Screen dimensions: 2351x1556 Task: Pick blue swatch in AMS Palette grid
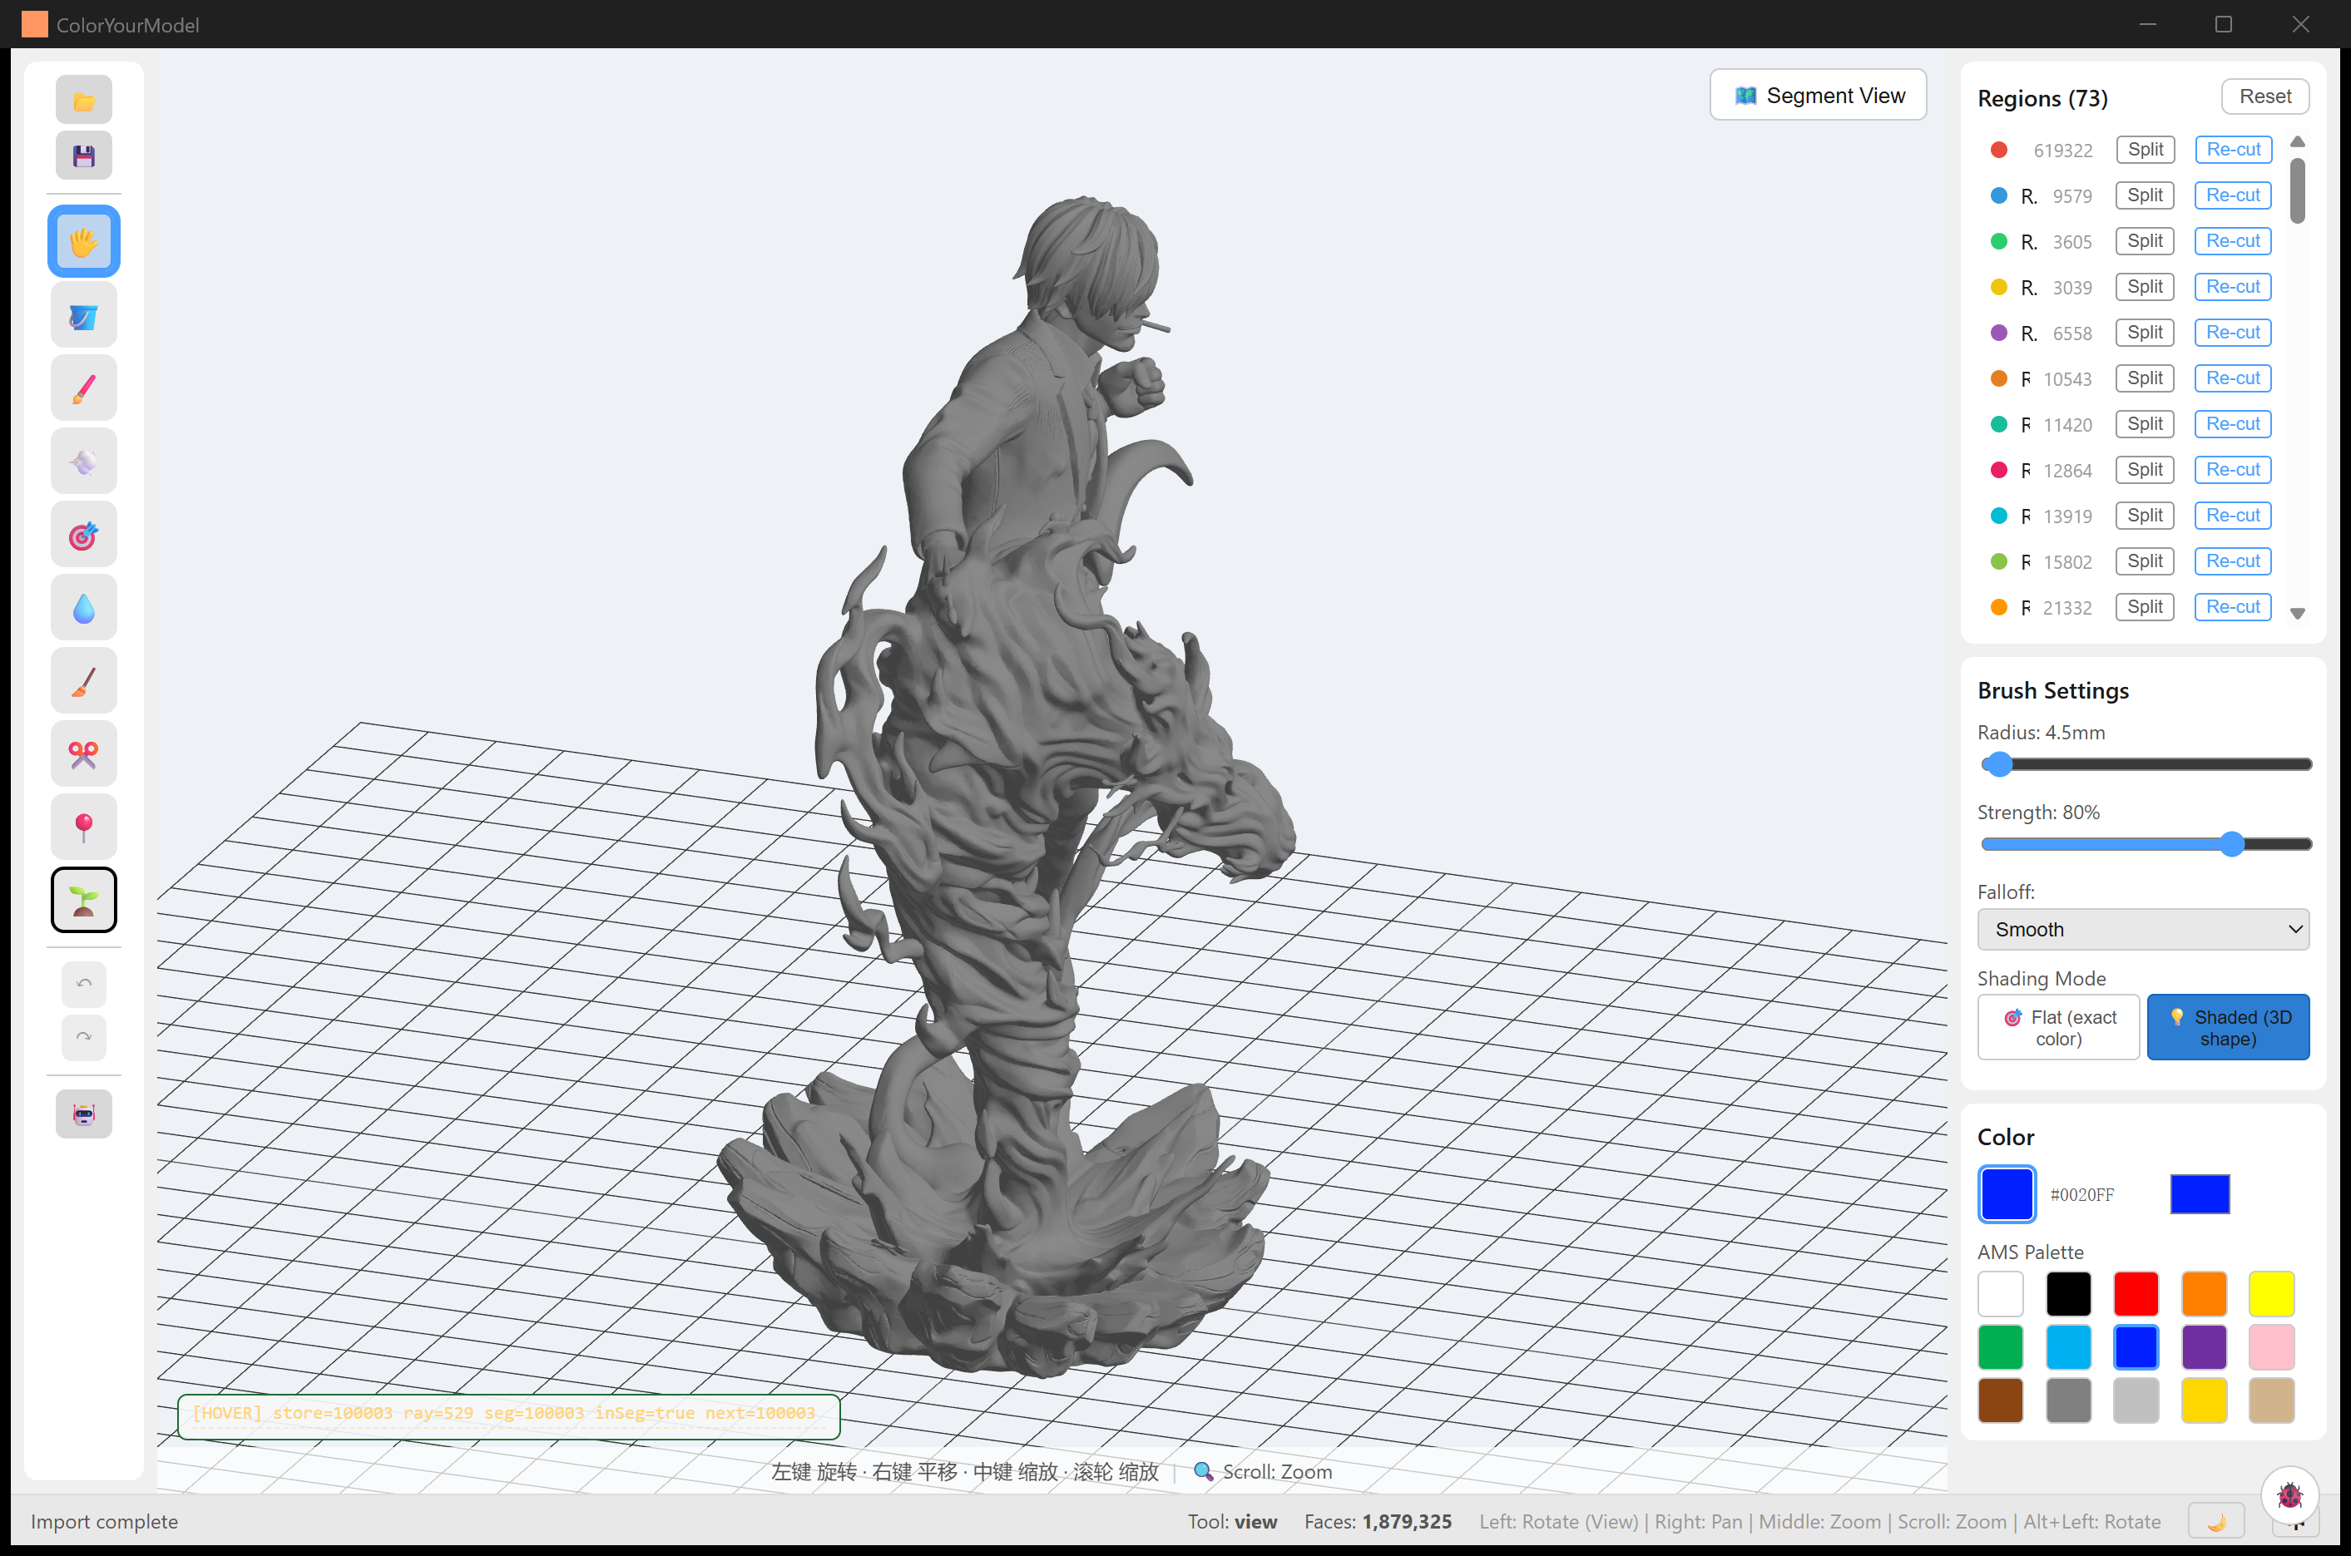coord(2136,1347)
